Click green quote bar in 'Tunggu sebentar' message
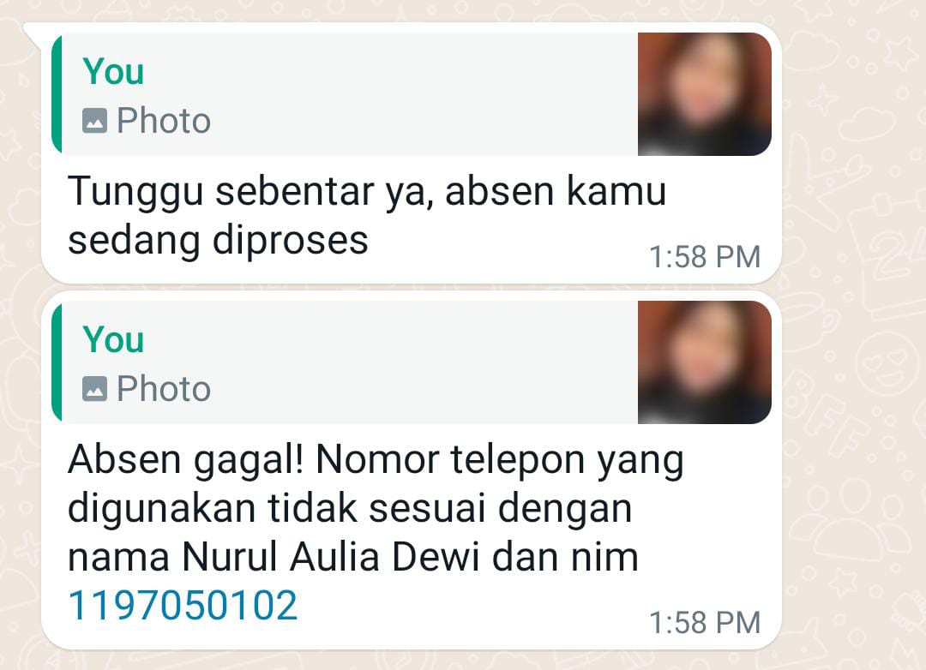Image resolution: width=926 pixels, height=670 pixels. click(x=57, y=94)
